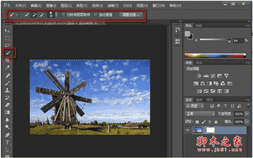Image resolution: width=253 pixels, height=158 pixels.
Task: Add a Levels adjustment
Action: (206, 76)
